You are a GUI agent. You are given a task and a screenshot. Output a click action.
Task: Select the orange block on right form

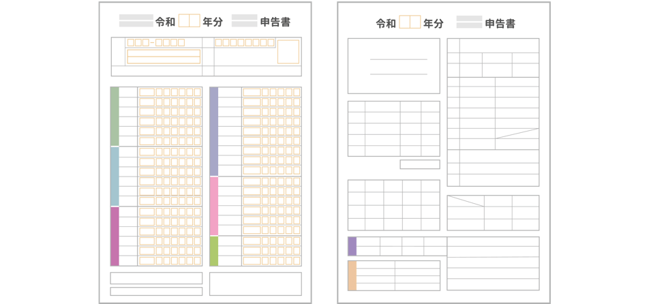click(352, 275)
